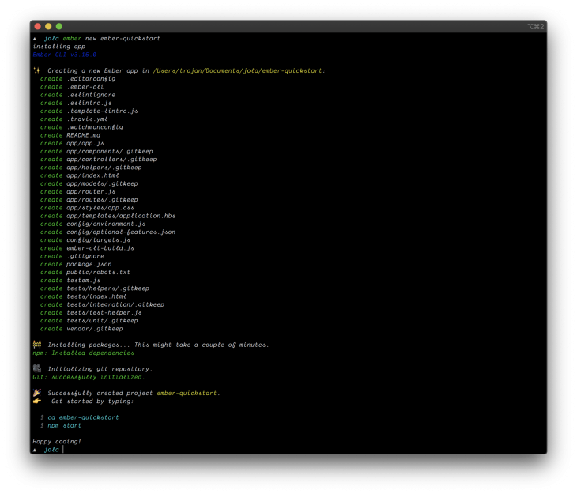Click the 'config/optional-features.json' line

107,232
